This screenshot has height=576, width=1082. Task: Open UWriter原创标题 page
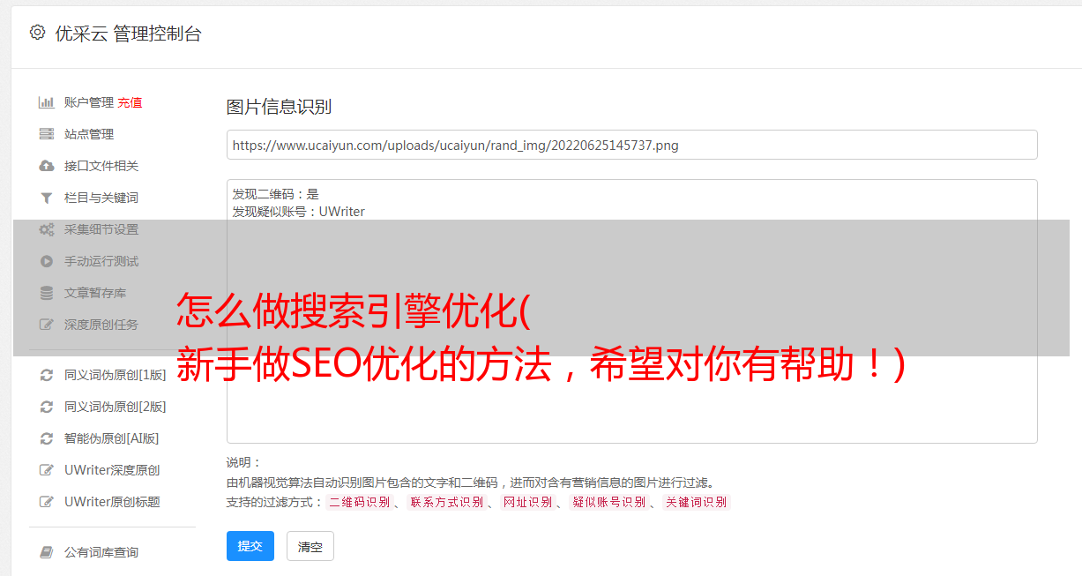coord(112,502)
